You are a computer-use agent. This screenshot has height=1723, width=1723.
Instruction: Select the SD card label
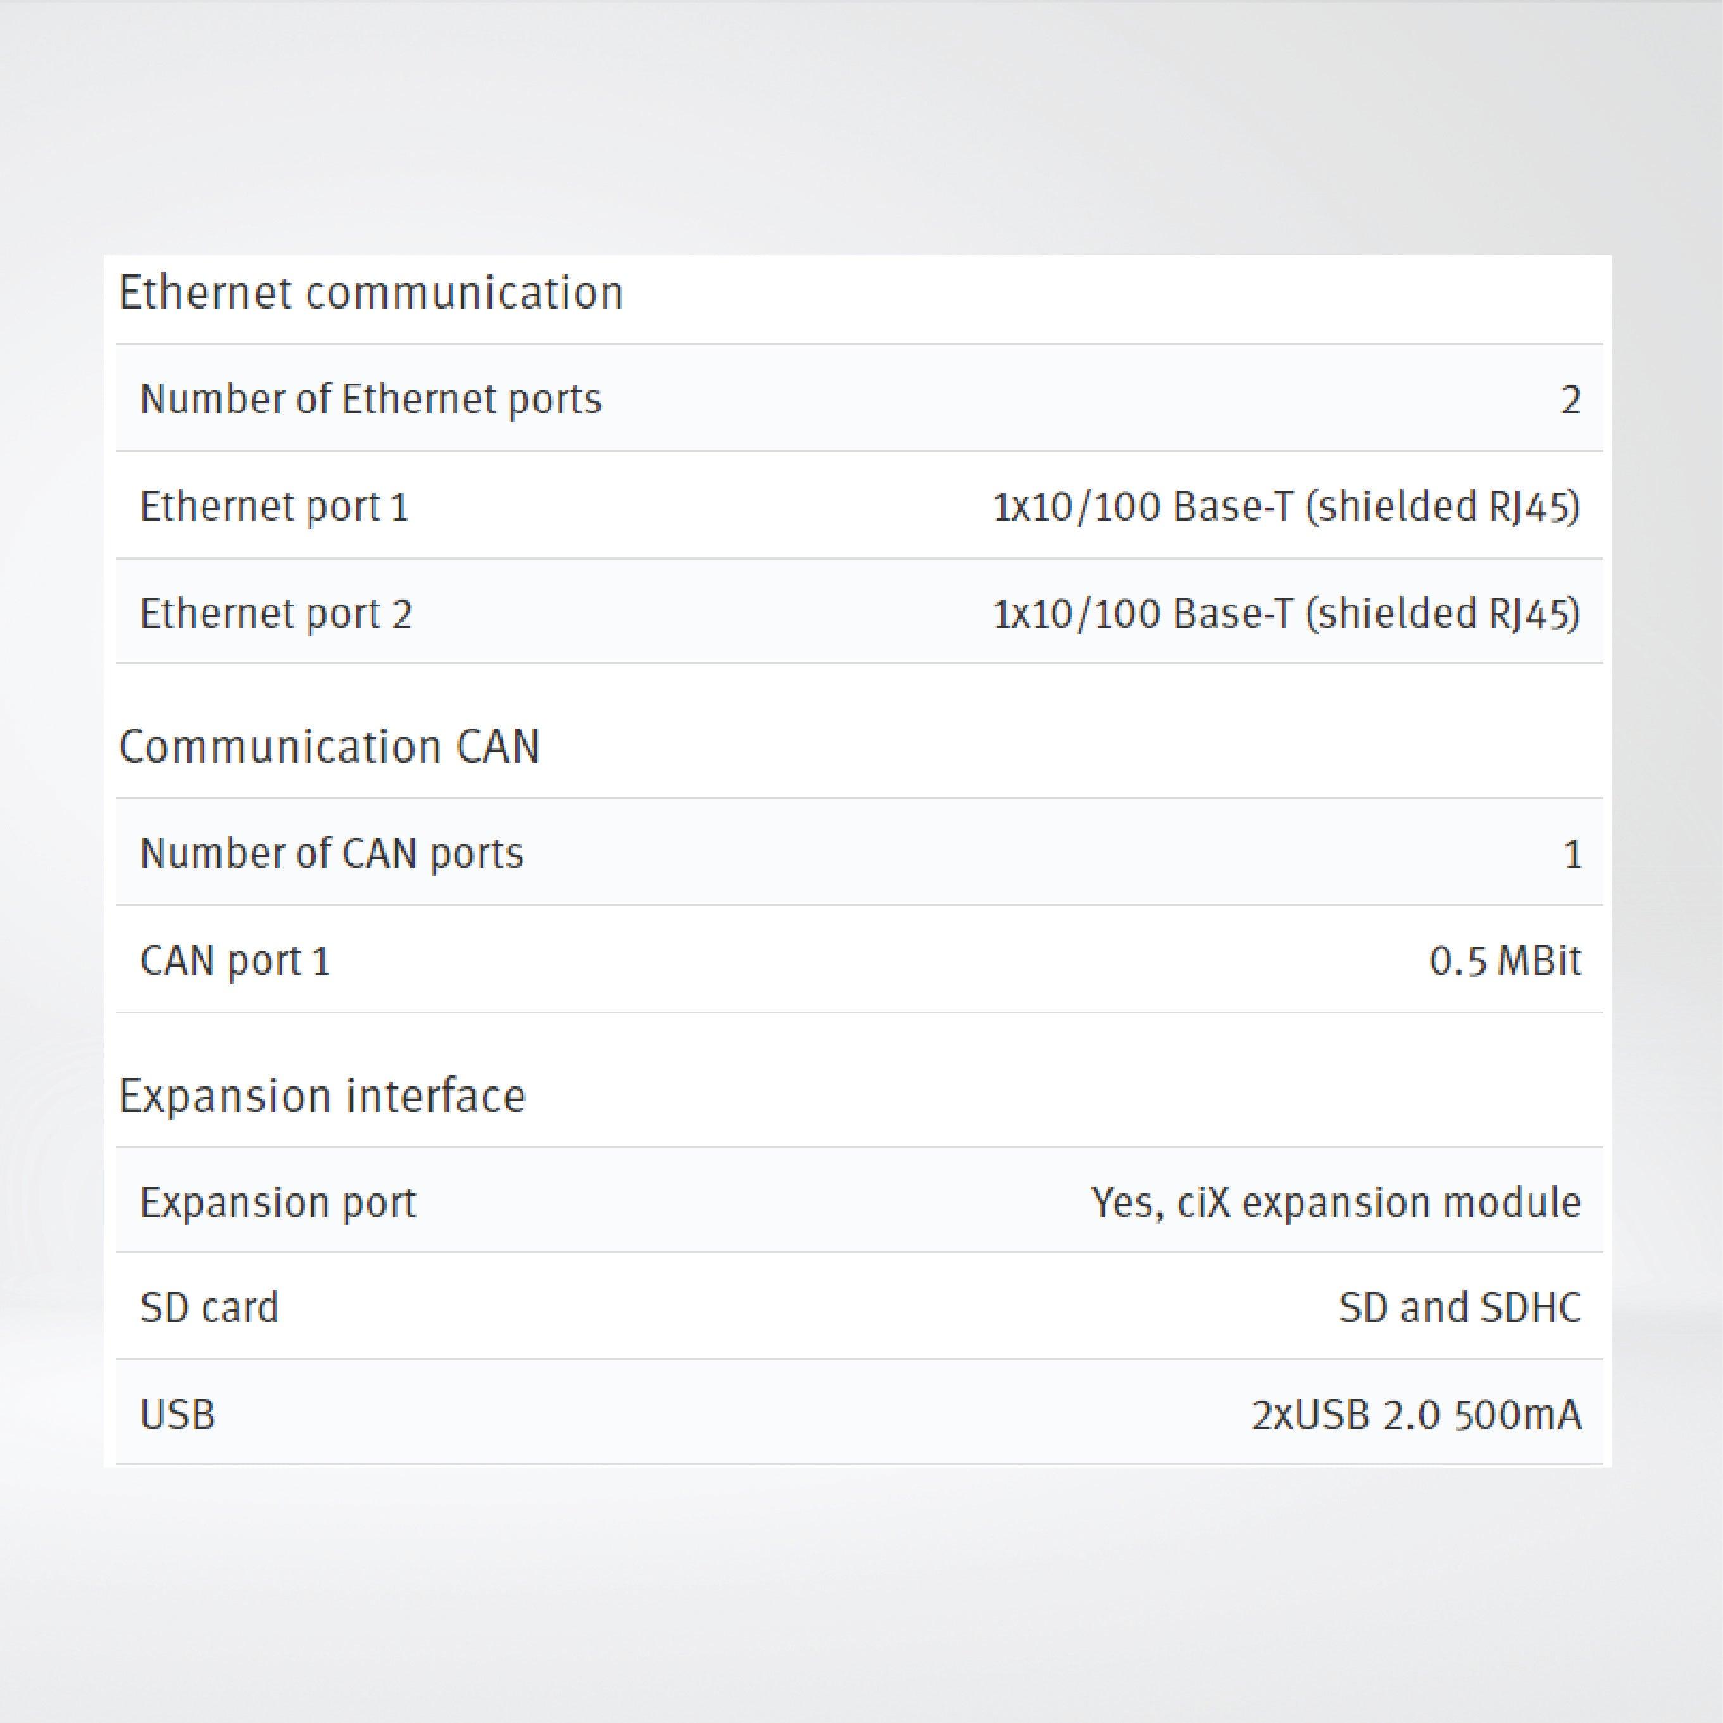coord(210,1307)
